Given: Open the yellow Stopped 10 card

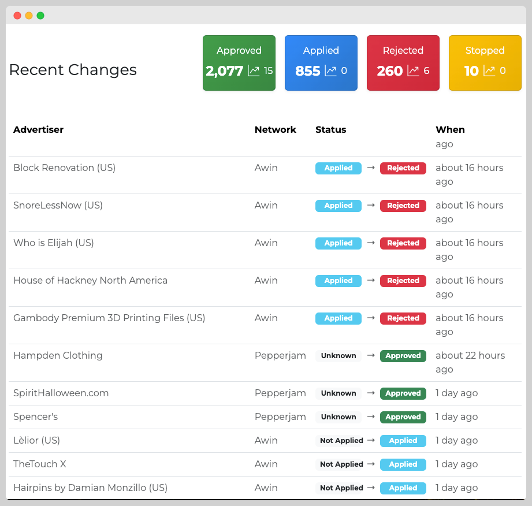Looking at the screenshot, I should (x=485, y=63).
